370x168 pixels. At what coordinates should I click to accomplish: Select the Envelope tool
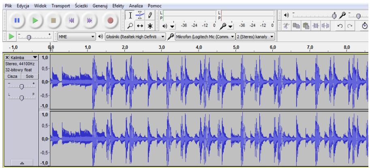coord(140,15)
